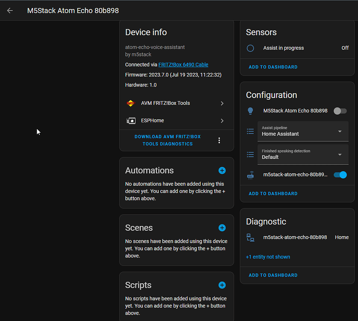Open the ESPHome integration icon
Image resolution: width=358 pixels, height=321 pixels.
coord(131,121)
